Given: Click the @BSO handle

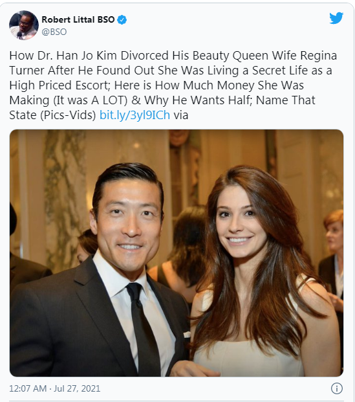Looking at the screenshot, I should pyautogui.click(x=54, y=32).
